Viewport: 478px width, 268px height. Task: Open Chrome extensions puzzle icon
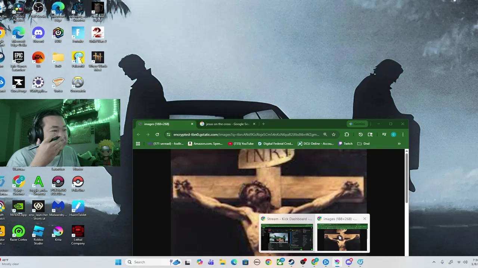click(347, 134)
